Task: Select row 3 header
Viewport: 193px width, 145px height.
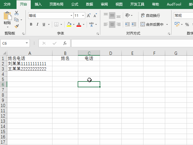Action: [3, 69]
